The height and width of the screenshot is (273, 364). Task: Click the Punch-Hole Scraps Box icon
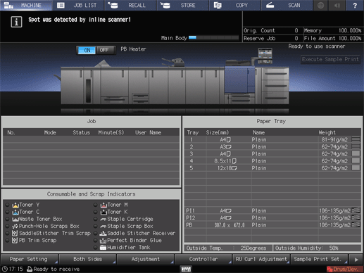pyautogui.click(x=15, y=227)
